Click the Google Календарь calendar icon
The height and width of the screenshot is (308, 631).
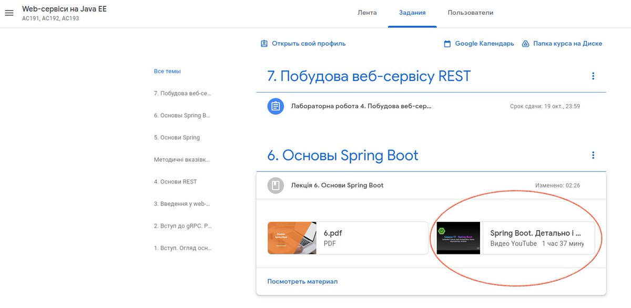(447, 44)
